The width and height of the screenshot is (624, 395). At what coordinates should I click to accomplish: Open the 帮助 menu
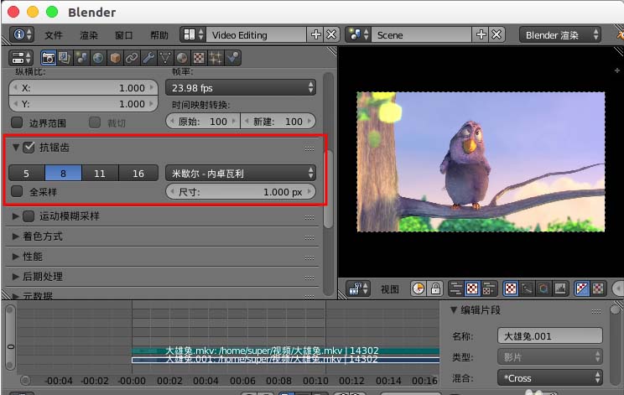[159, 35]
